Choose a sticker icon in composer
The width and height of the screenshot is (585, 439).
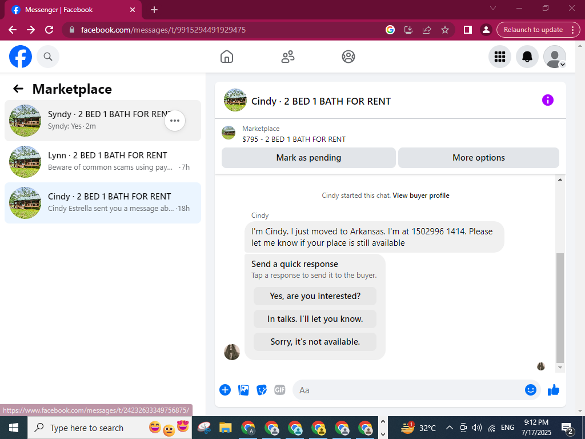click(x=262, y=390)
